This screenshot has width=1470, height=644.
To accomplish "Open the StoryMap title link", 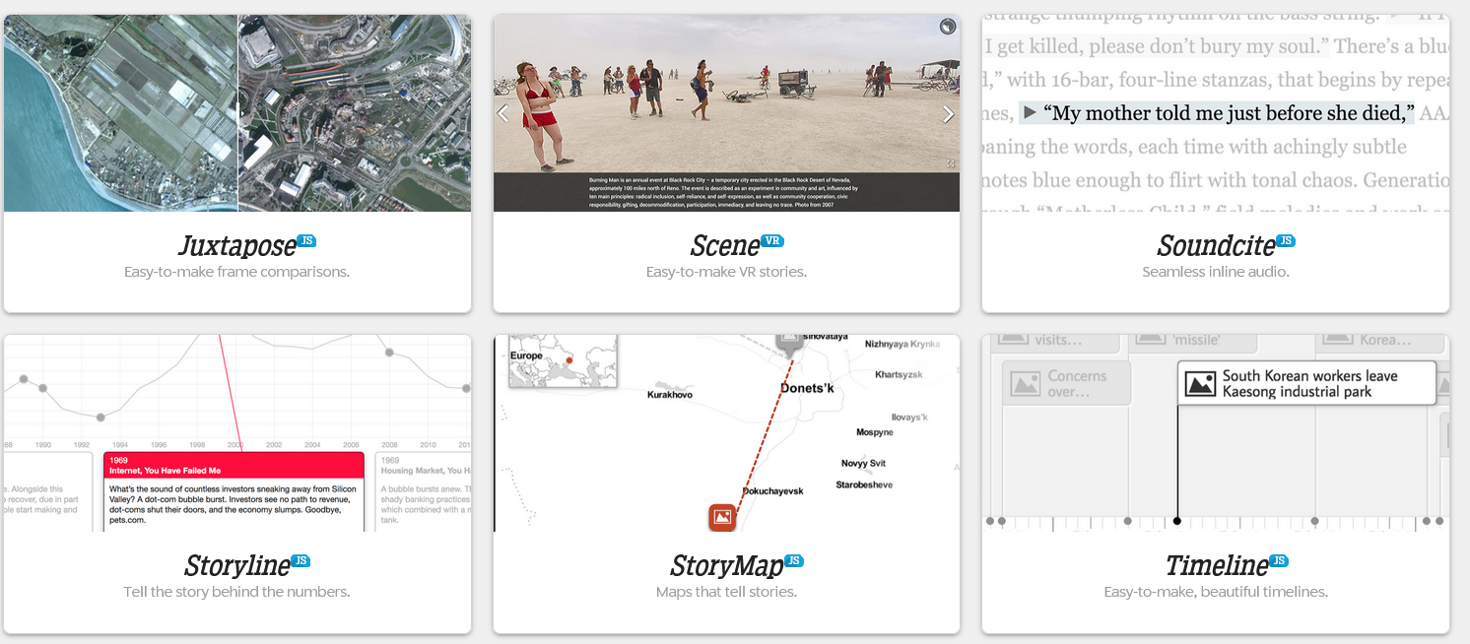I will (x=726, y=566).
